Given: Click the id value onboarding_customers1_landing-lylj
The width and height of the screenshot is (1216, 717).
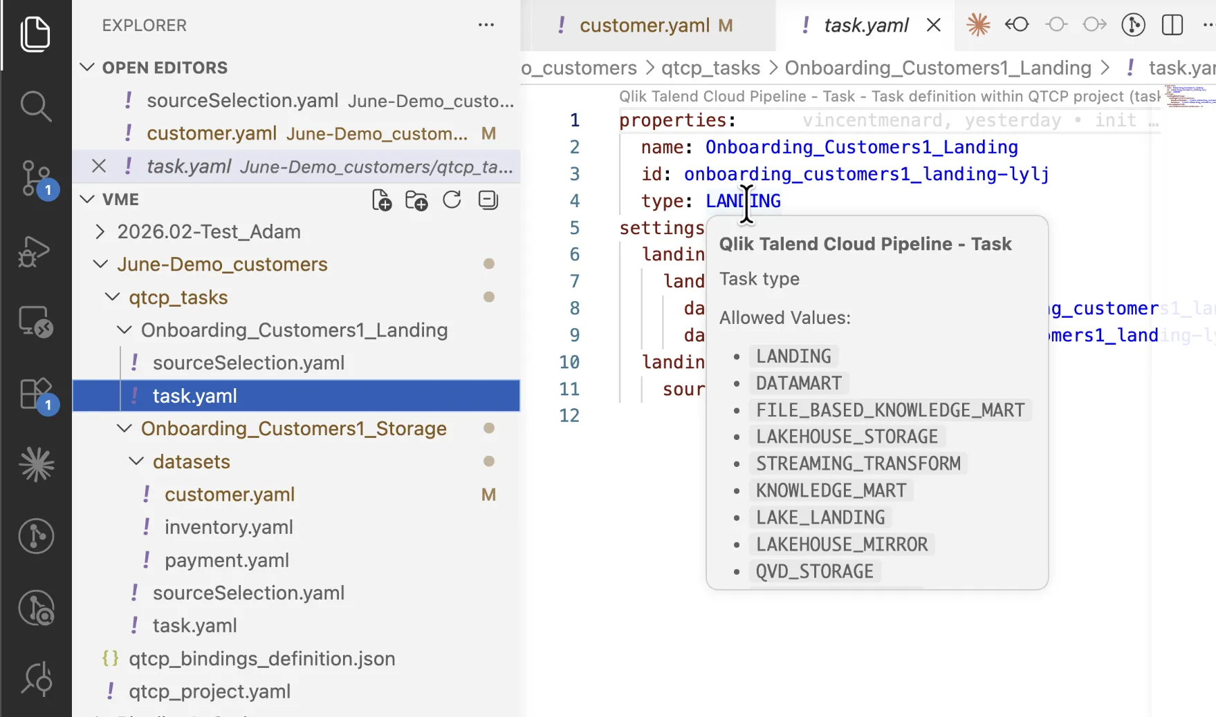Looking at the screenshot, I should point(866,174).
